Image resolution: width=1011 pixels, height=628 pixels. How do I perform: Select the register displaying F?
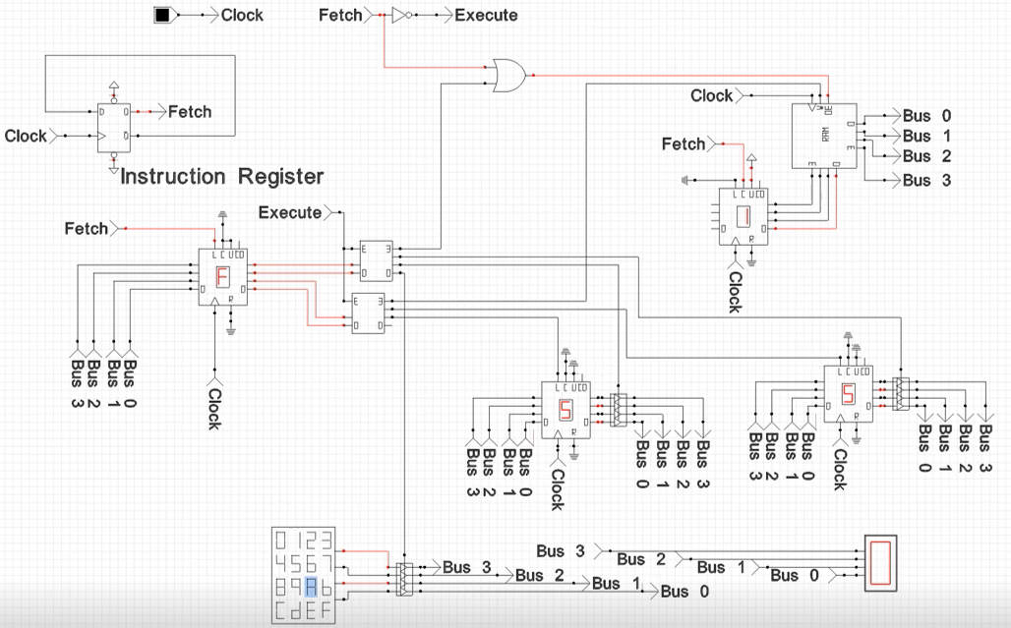point(222,277)
